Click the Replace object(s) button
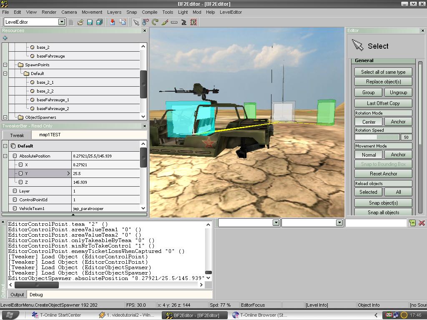 (x=383, y=82)
